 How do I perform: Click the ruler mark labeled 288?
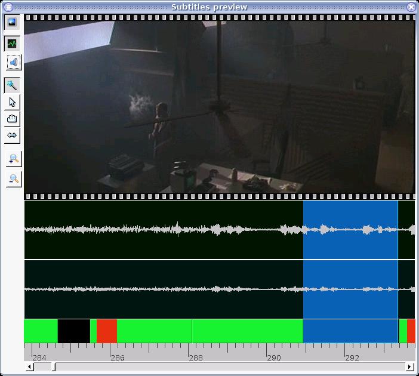pos(196,357)
